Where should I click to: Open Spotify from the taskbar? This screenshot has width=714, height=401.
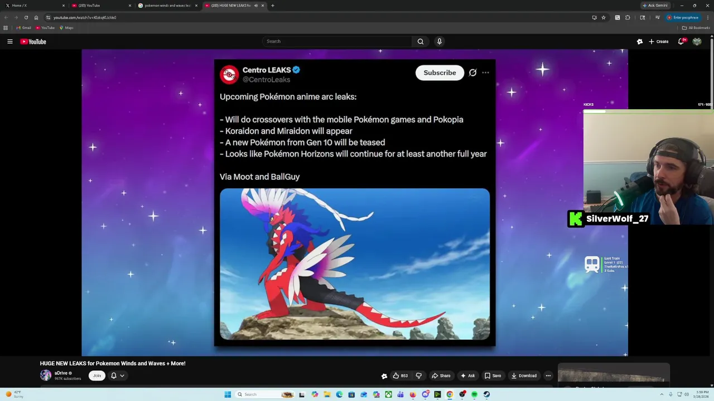(x=474, y=394)
